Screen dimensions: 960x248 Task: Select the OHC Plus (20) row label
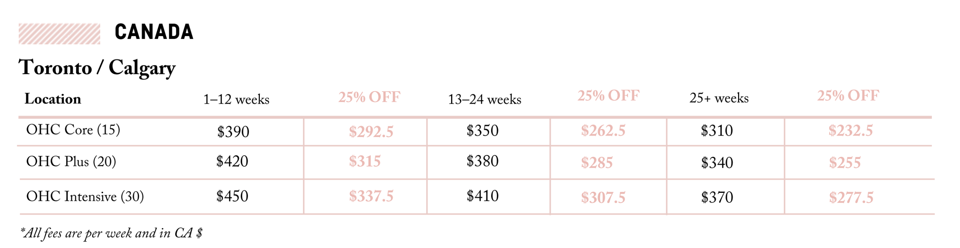pos(71,162)
